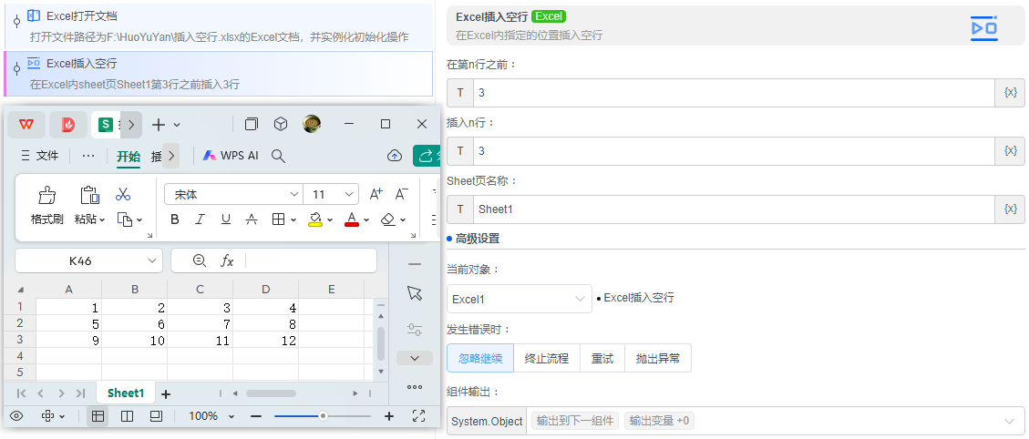Select all cells with corner triangle
This screenshot has height=439, width=1029.
[20, 290]
